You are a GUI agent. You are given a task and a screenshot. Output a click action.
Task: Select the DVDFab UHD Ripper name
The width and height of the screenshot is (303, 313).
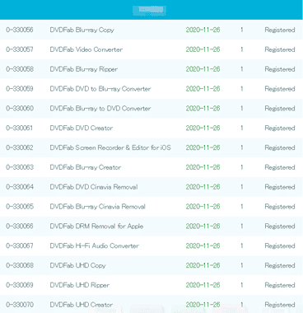[x=80, y=285]
